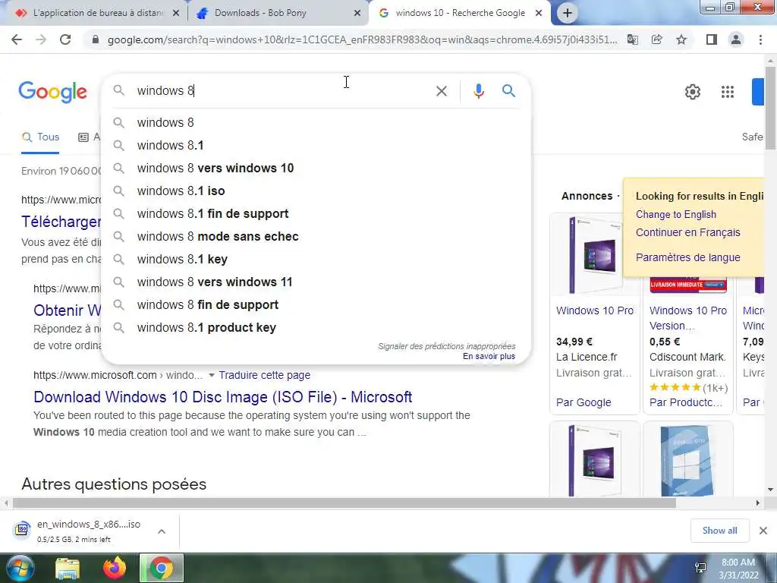Open the translate page icon in address bar
This screenshot has height=583, width=777.
(633, 39)
